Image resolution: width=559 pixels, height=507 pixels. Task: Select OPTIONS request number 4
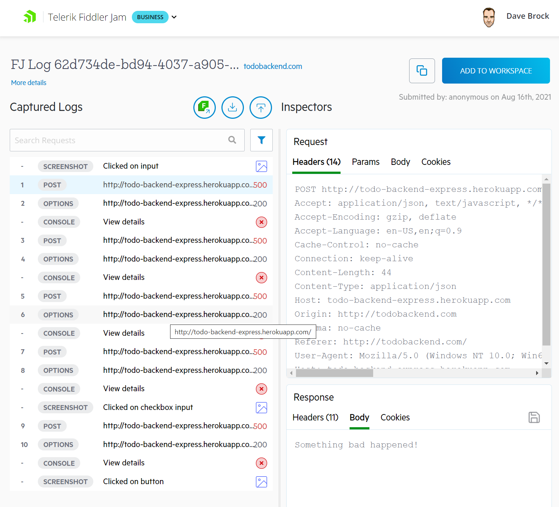coord(141,259)
